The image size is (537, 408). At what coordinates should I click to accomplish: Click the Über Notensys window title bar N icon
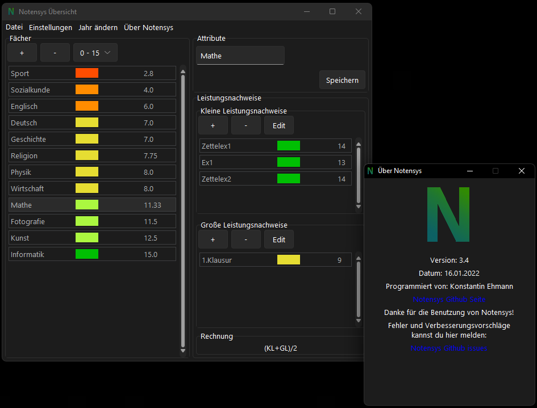[x=370, y=171]
